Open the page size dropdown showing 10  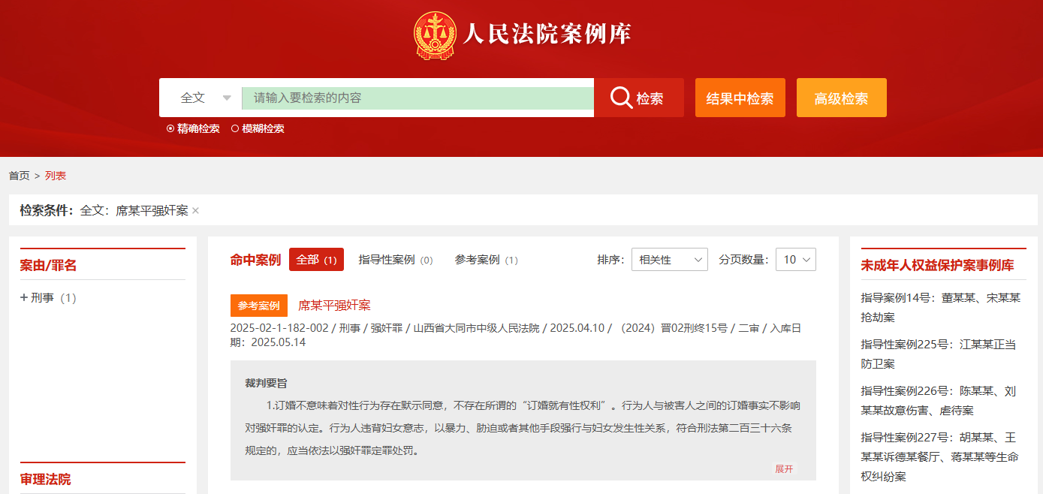(x=795, y=260)
